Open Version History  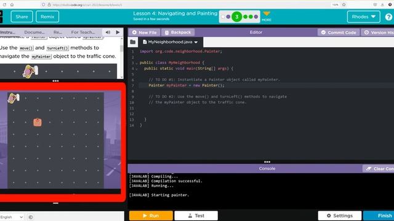tap(378, 33)
